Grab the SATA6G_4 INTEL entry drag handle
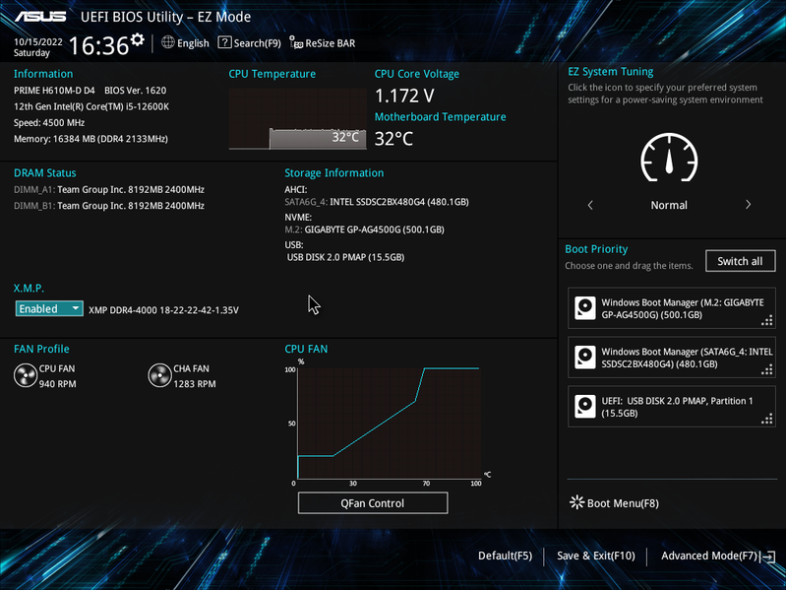 point(767,369)
